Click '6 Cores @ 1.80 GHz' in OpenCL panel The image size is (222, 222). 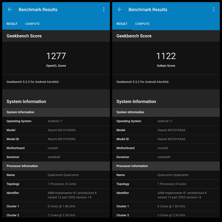61,206
